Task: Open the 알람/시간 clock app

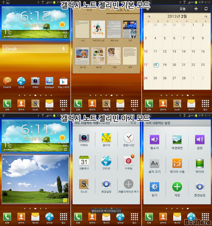Action: (129, 139)
